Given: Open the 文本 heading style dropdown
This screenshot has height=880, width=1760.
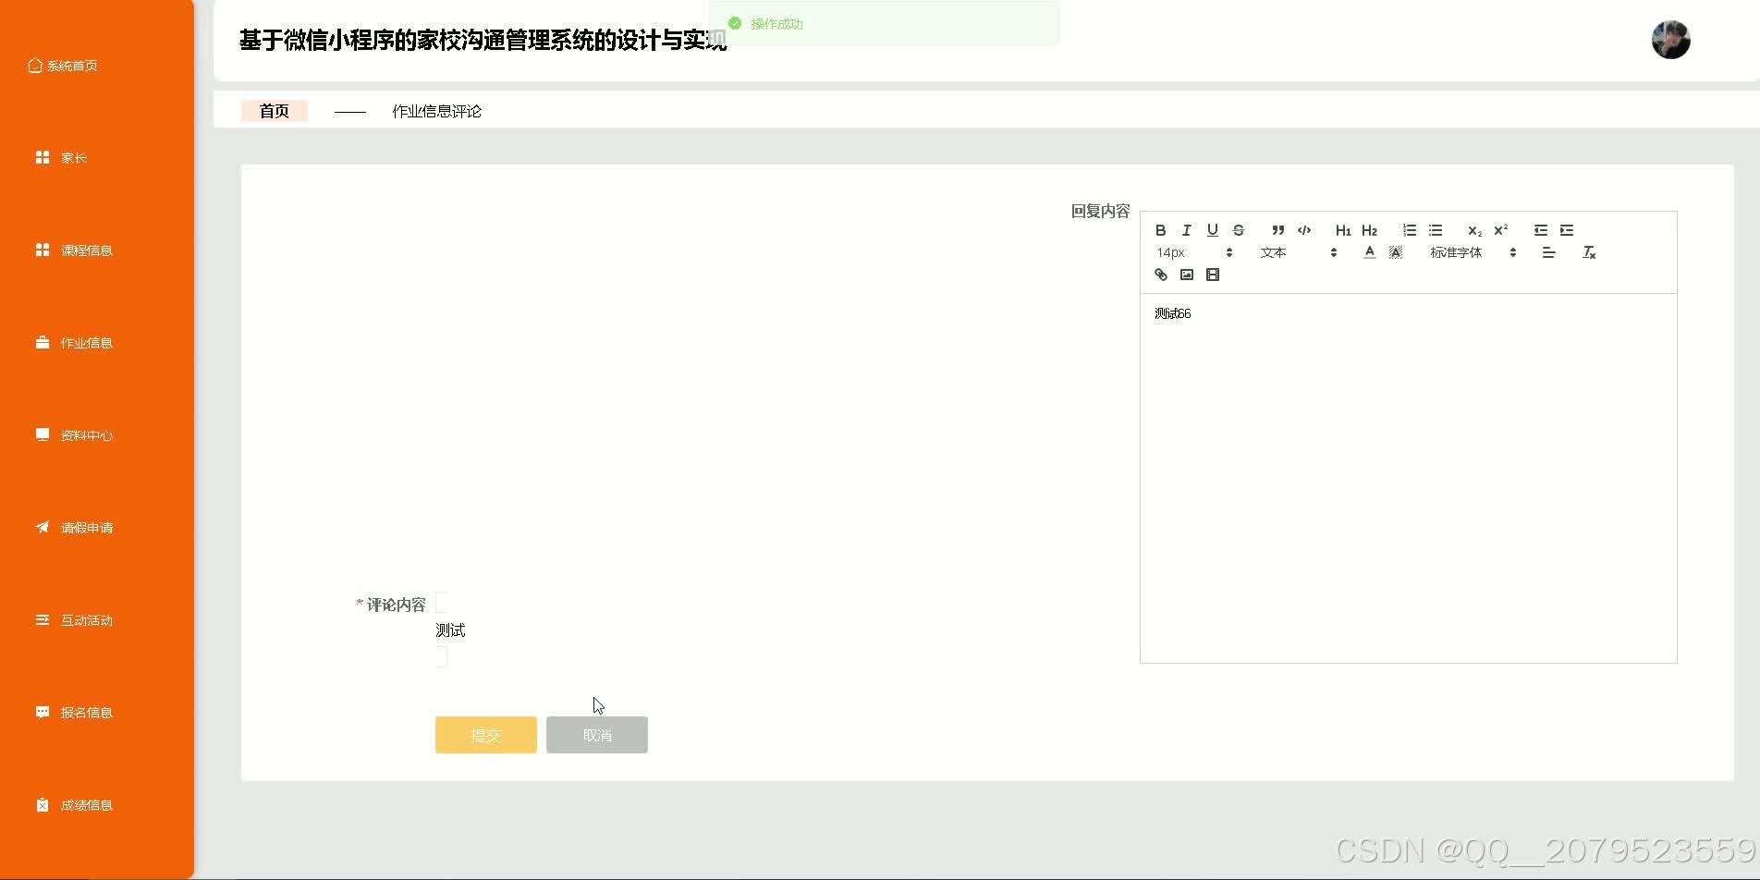Looking at the screenshot, I should click(1299, 252).
